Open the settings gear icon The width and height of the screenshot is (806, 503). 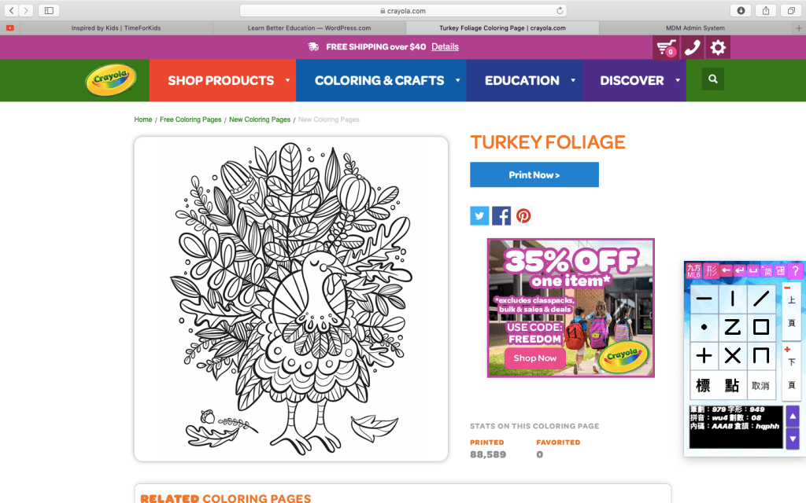718,47
